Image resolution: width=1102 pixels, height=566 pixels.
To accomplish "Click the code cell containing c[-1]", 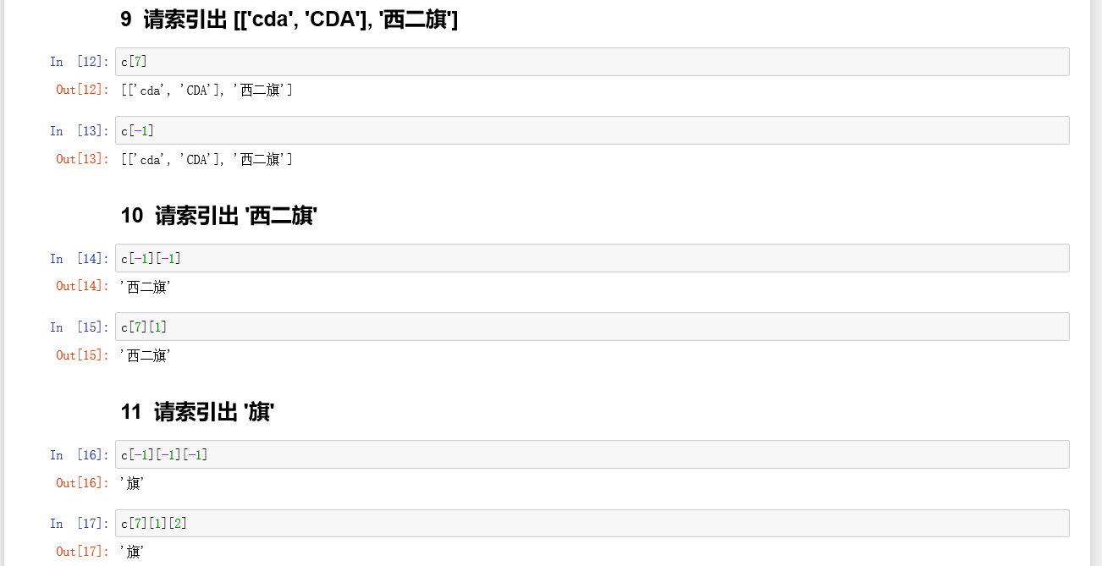I will pos(592,130).
